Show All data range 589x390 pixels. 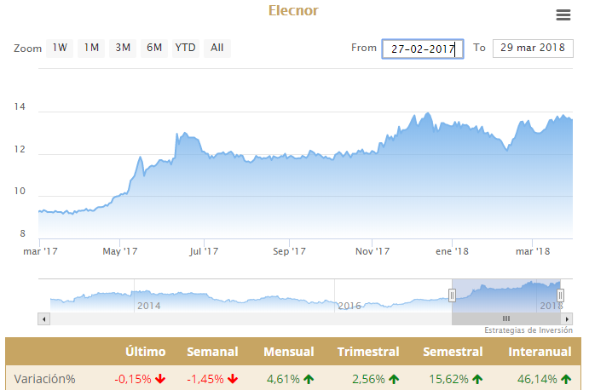(217, 48)
